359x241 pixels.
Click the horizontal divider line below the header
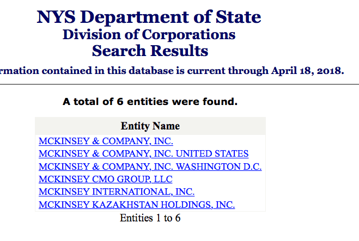point(180,84)
